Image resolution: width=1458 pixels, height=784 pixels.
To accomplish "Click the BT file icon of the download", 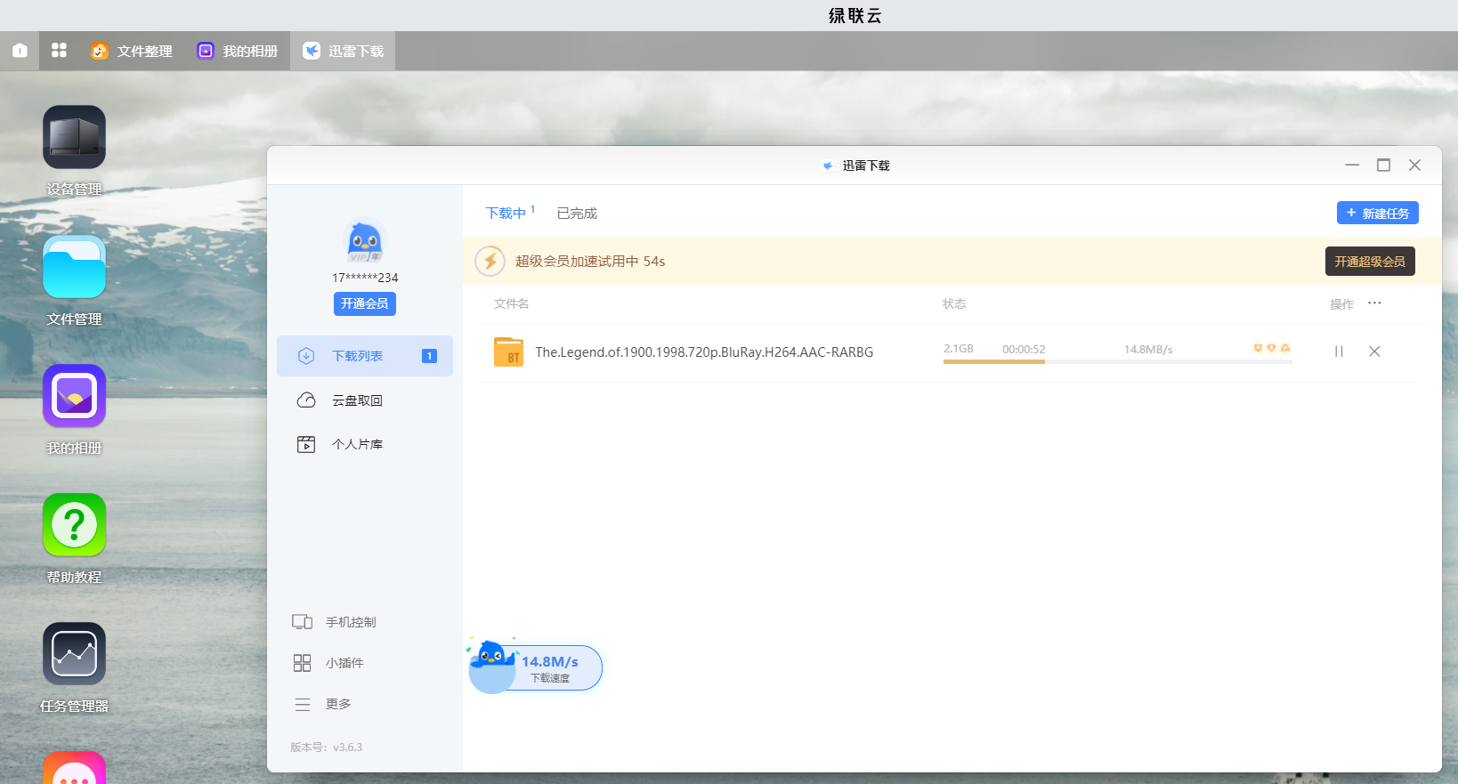I will click(508, 352).
